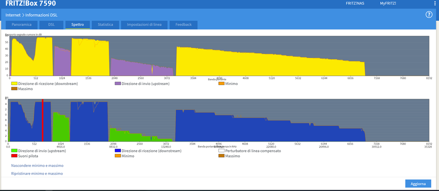Click the yellow downstream legend swatch
439x191 pixels.
tap(14, 84)
